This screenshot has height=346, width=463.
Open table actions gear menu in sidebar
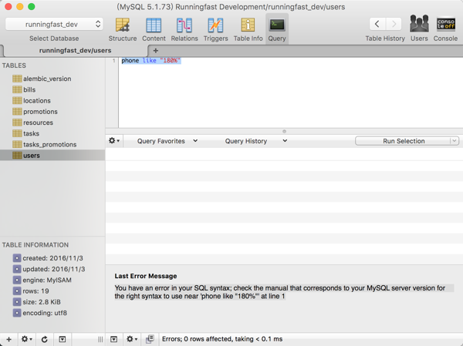(26, 339)
